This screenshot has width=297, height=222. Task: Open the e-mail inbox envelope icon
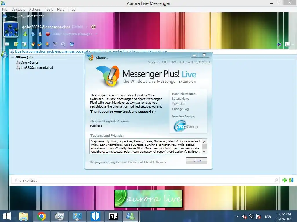click(7, 44)
